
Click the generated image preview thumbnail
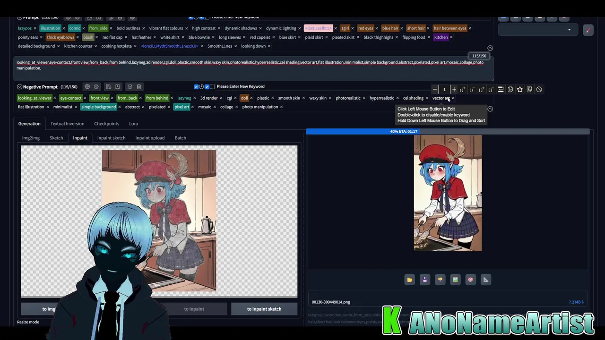tap(448, 193)
